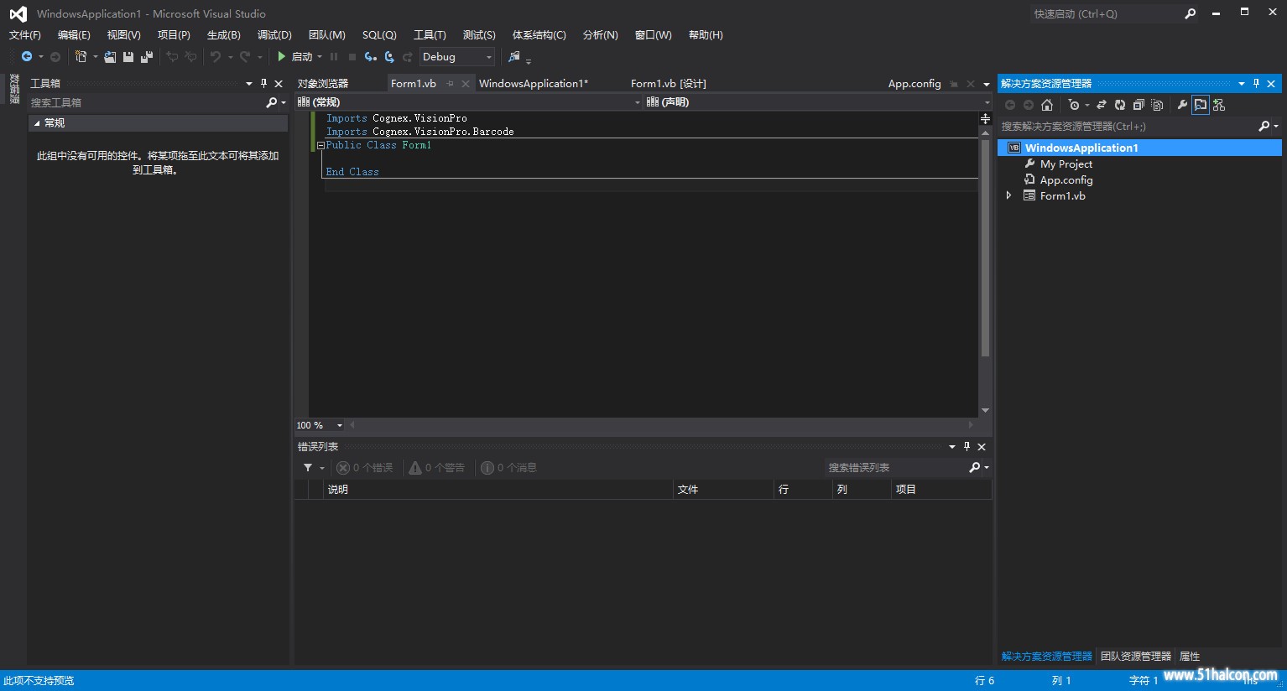The height and width of the screenshot is (691, 1287).
Task: Click the Step Into debug icon
Action: pos(370,57)
